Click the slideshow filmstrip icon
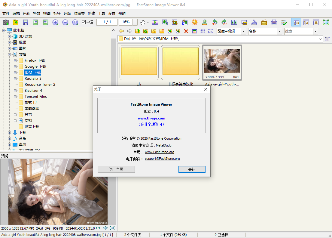 click(x=155, y=22)
